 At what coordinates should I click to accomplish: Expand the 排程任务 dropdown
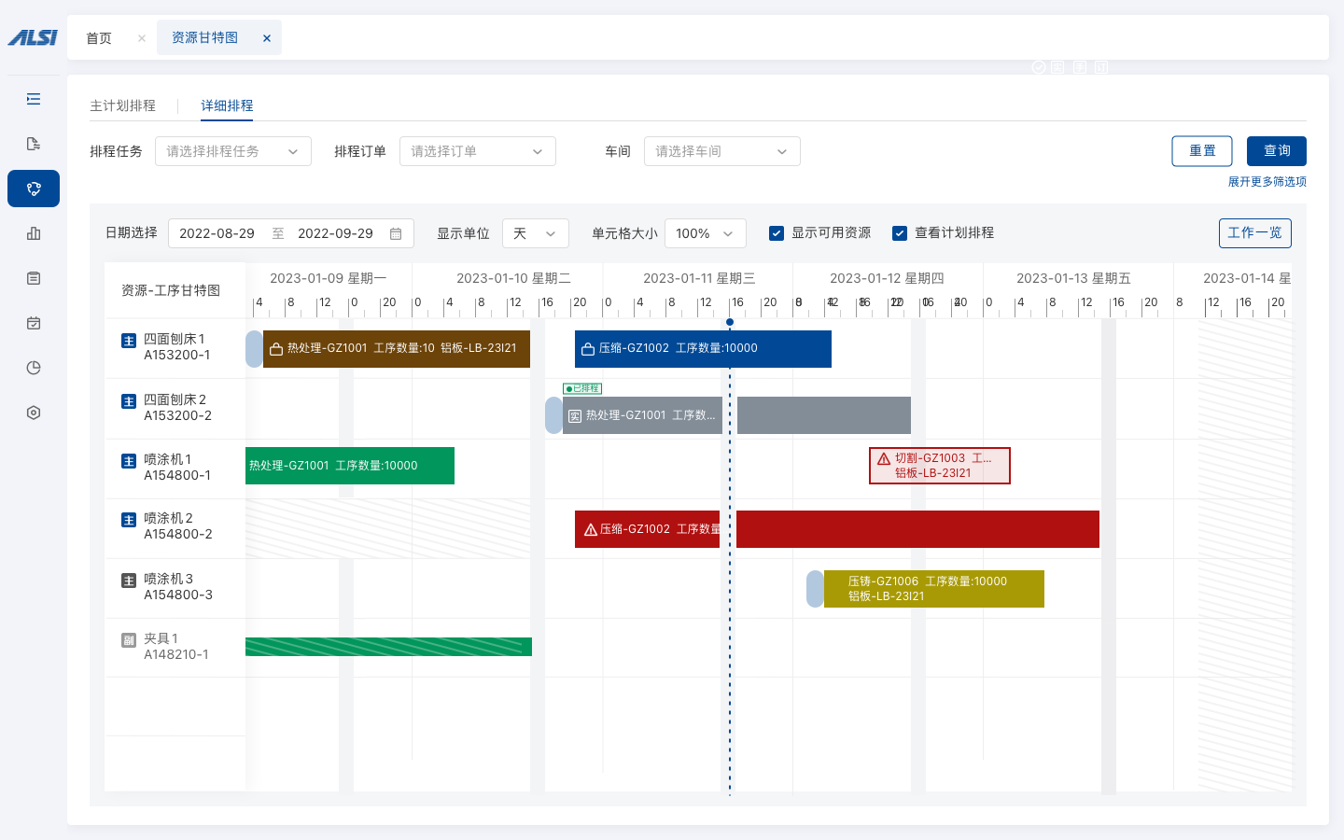point(233,151)
